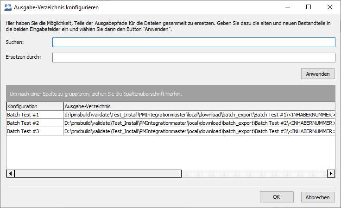
Task: Click the Ausgabe-Verzeichnis column header
Action: (x=198, y=106)
